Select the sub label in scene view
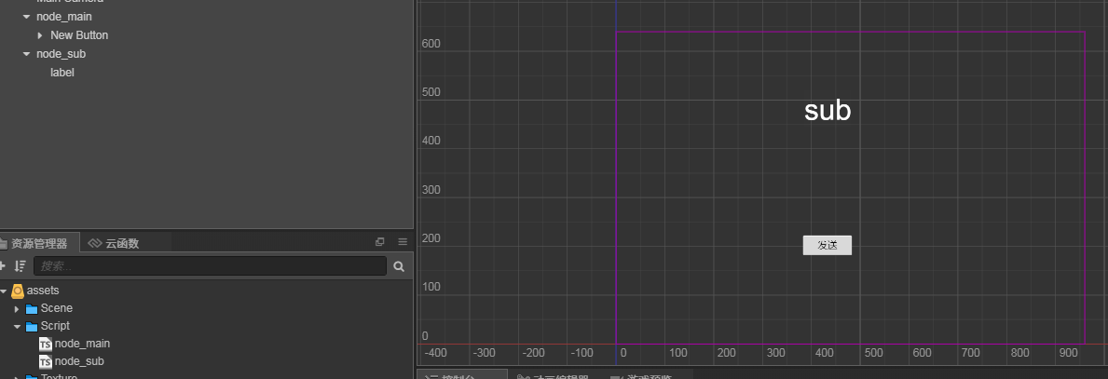1108x379 pixels. pyautogui.click(x=827, y=111)
